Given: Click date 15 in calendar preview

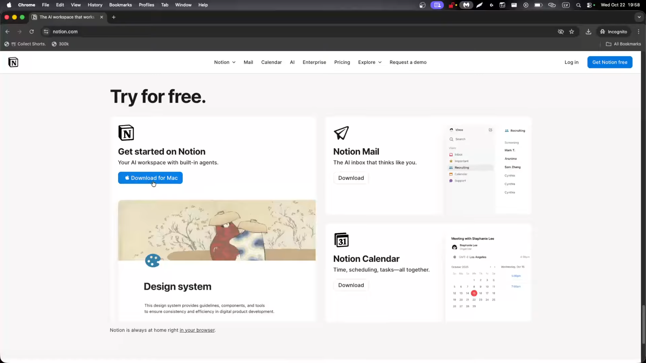Looking at the screenshot, I should [x=474, y=293].
